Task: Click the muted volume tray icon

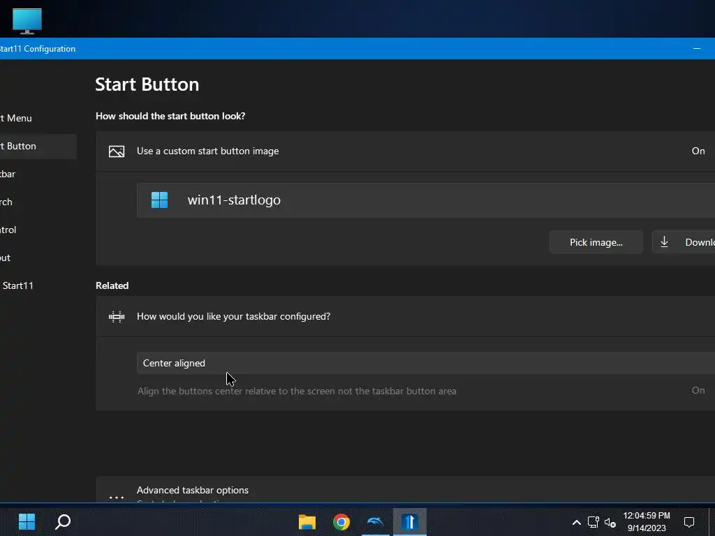Action: tap(610, 522)
